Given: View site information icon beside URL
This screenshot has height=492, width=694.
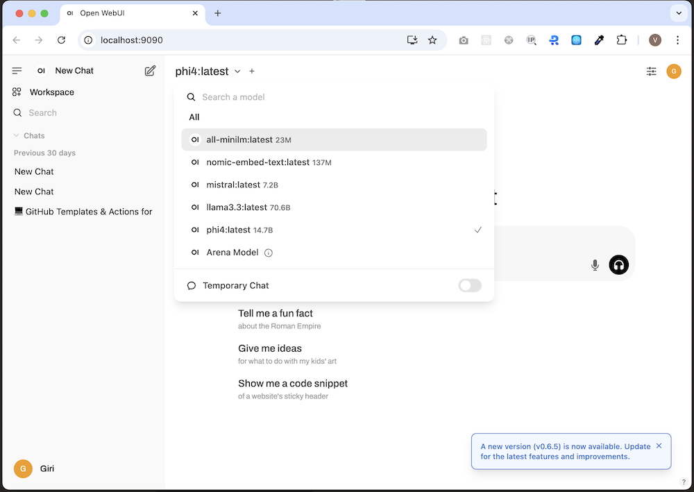Looking at the screenshot, I should (89, 40).
